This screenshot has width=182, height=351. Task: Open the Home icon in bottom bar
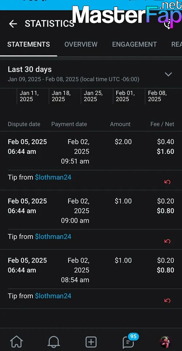(17, 342)
